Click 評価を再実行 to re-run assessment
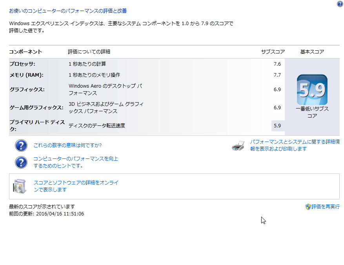This screenshot has height=265, width=344. tap(326, 207)
